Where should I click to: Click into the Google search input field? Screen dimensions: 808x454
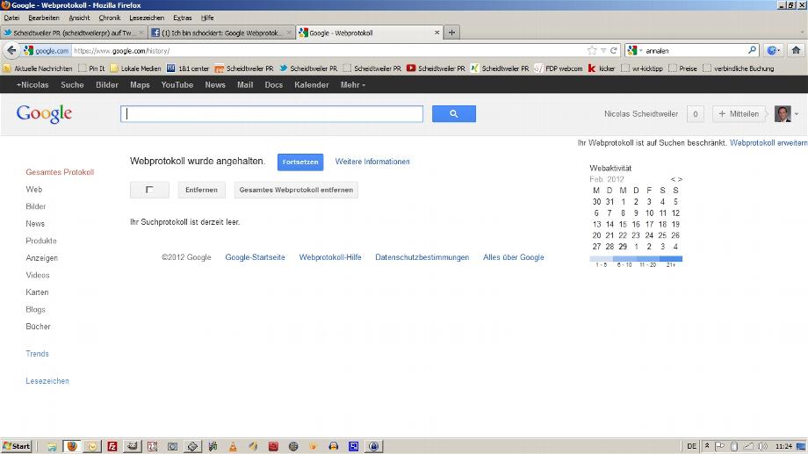[271, 114]
